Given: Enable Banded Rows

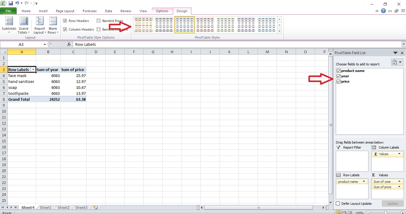Looking at the screenshot, I should 99,21.
